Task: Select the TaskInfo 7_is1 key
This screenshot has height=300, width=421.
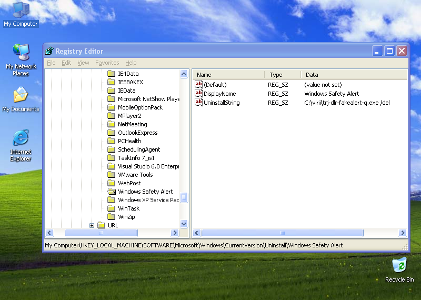Action: click(136, 158)
